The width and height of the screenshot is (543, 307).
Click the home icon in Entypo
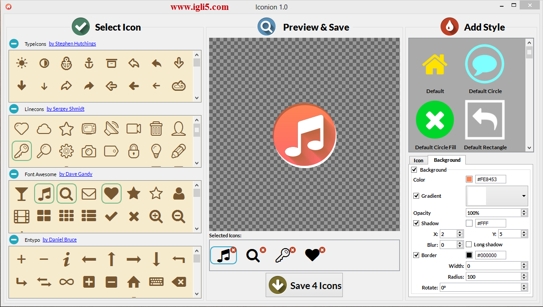pyautogui.click(x=133, y=282)
